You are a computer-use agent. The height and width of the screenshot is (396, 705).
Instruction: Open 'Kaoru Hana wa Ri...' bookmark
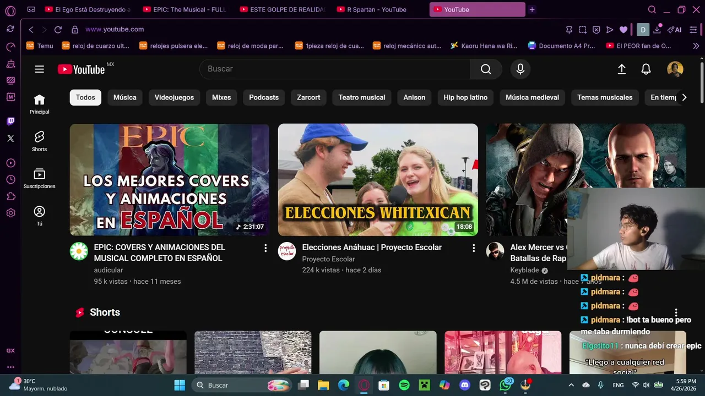[484, 46]
